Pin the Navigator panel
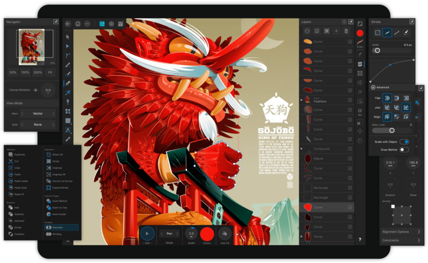 pyautogui.click(x=55, y=22)
